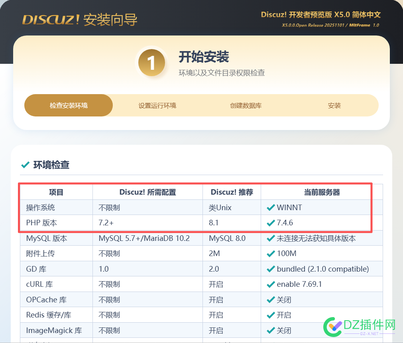This screenshot has height=343, width=403.
Task: Click the 类Unix recommended value
Action: [220, 207]
